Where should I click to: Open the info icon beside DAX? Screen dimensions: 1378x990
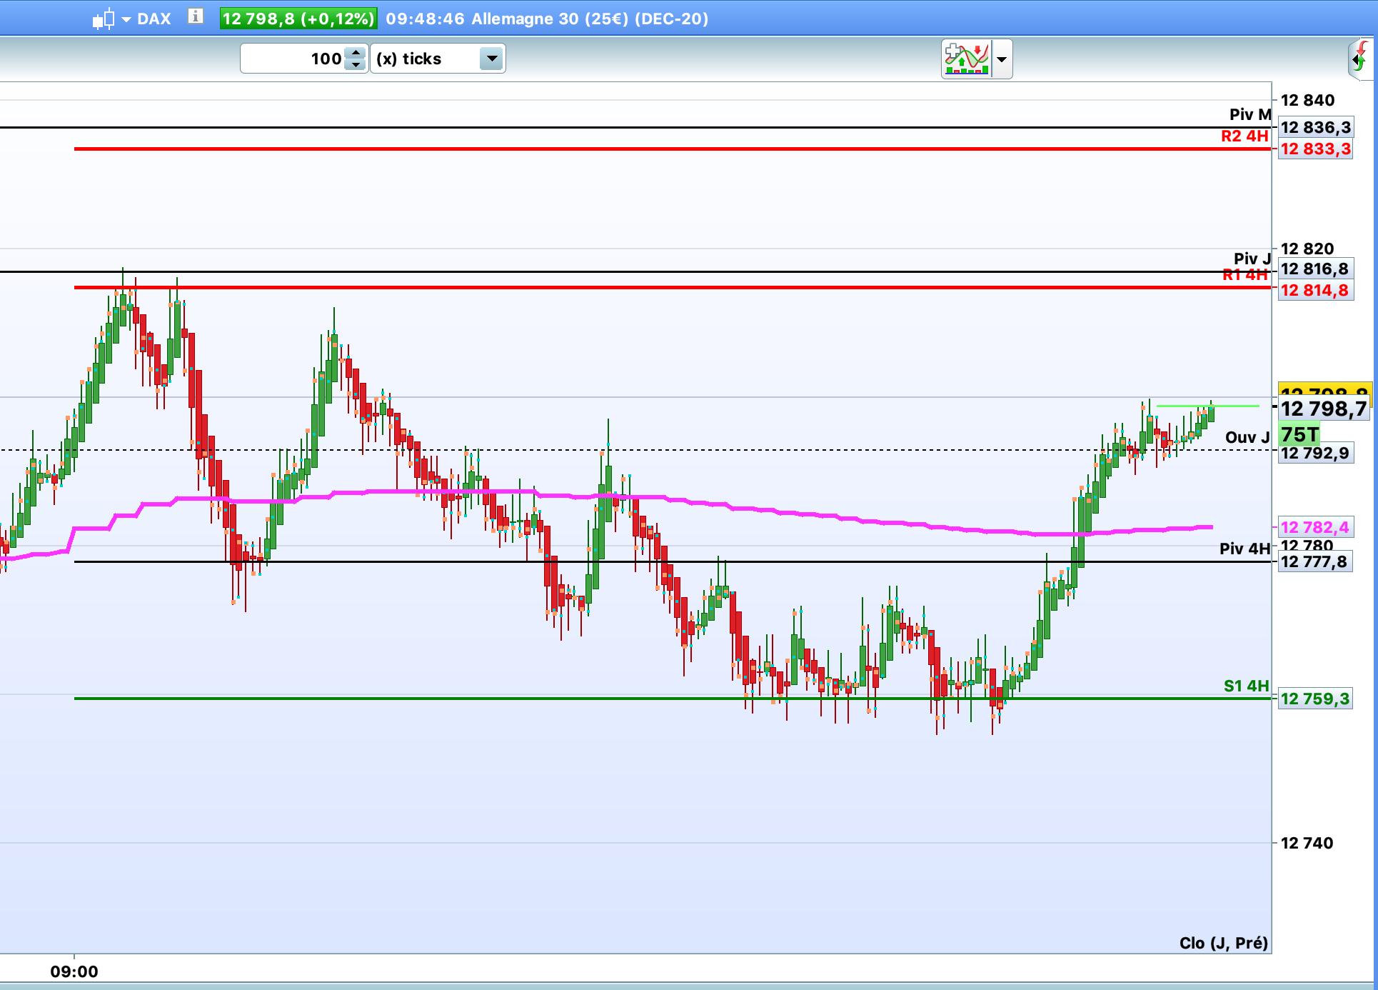pyautogui.click(x=195, y=16)
